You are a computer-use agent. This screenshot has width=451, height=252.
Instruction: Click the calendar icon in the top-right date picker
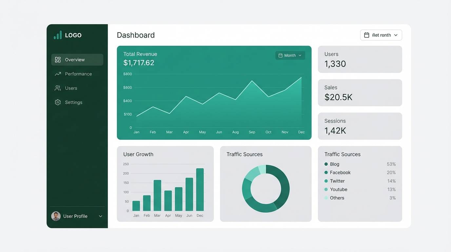[367, 35]
